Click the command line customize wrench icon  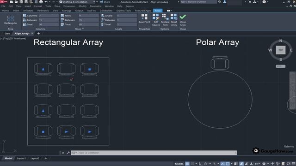point(68,153)
